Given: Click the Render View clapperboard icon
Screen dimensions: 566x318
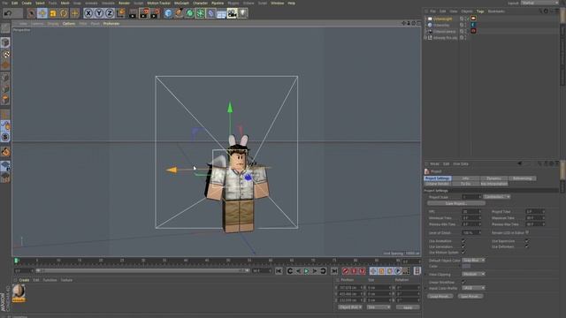Looking at the screenshot, I should tap(134, 13).
